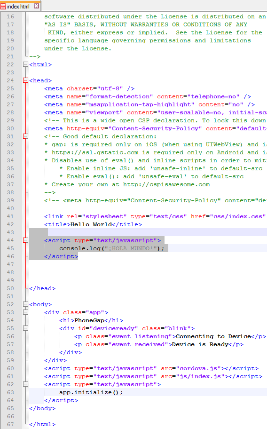
Task: Collapse the script block fold on line 44
Action: click(25, 240)
